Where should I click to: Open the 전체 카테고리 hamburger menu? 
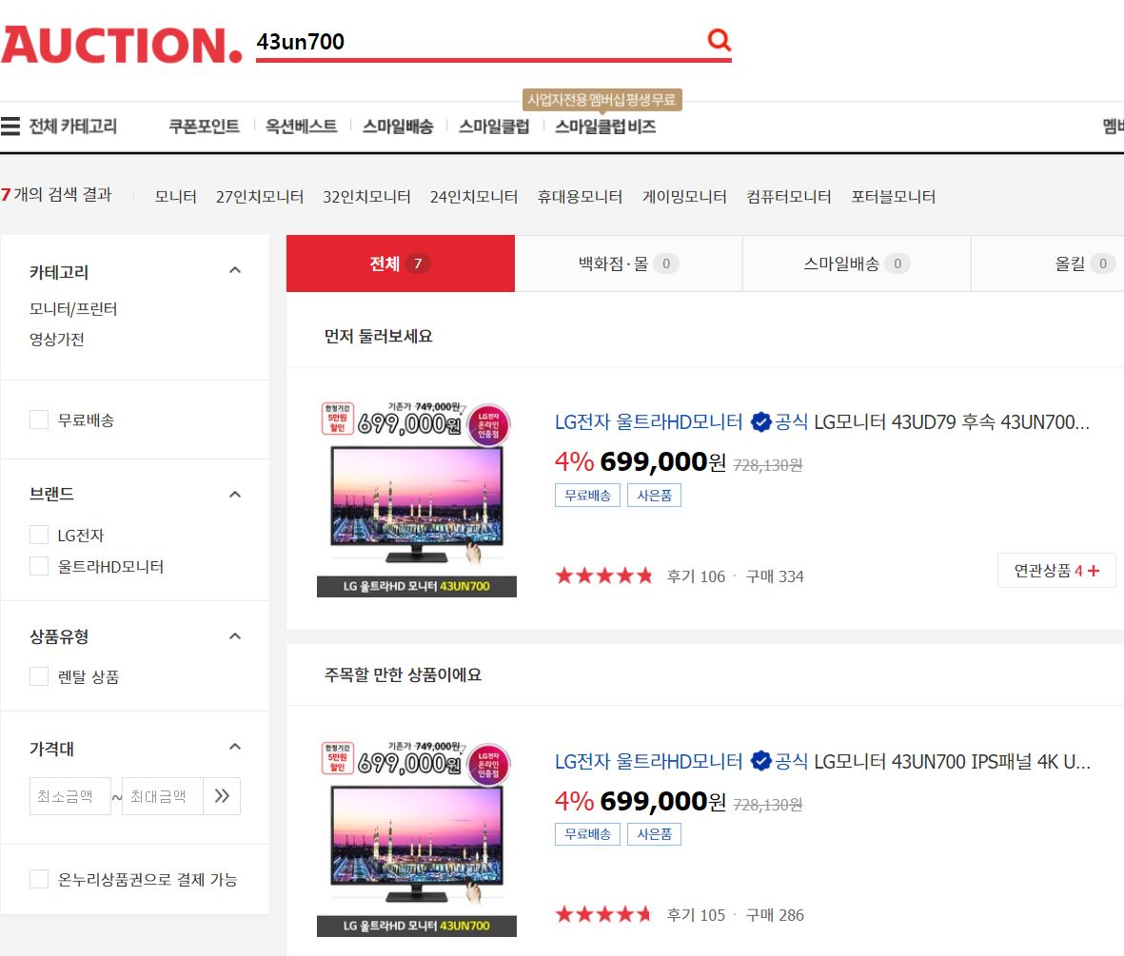pos(11,127)
